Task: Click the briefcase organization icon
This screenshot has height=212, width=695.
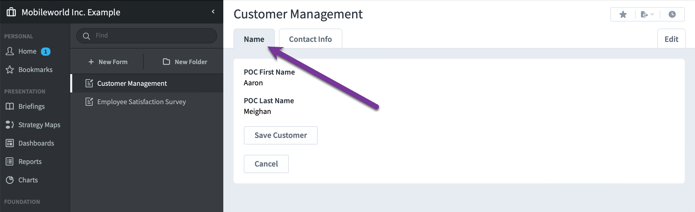Action: click(x=11, y=12)
